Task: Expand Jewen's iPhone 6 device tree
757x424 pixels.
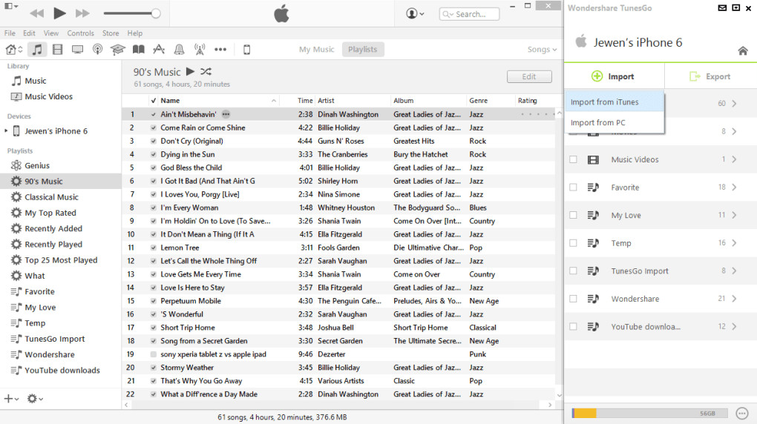Action: tap(7, 131)
